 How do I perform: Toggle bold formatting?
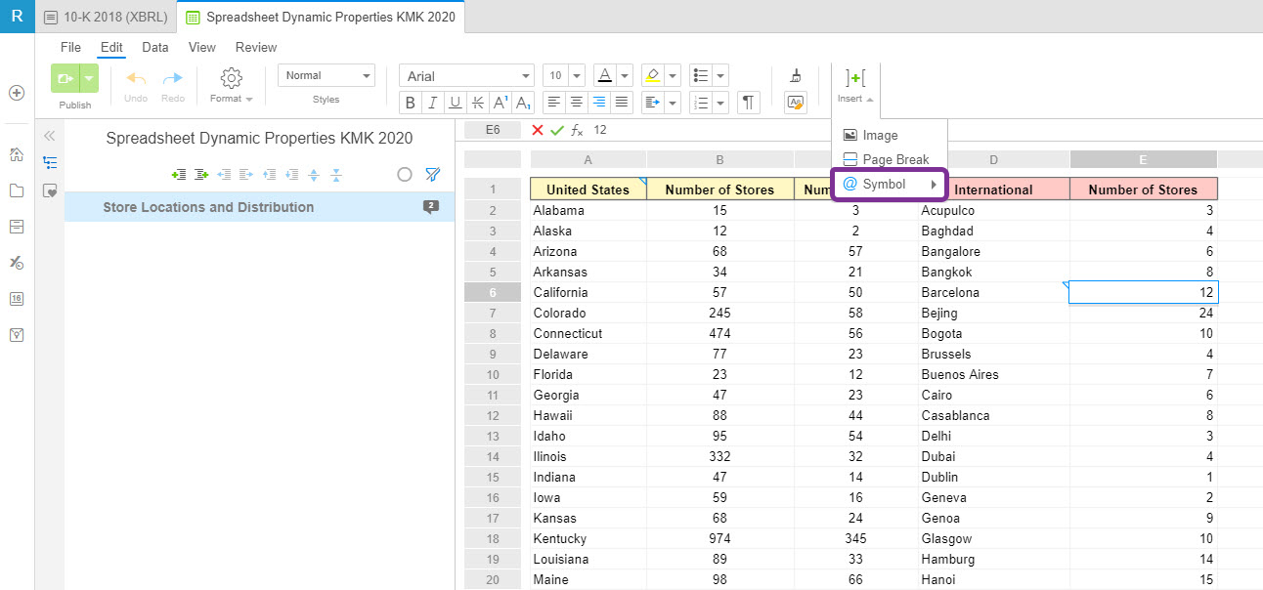point(411,103)
